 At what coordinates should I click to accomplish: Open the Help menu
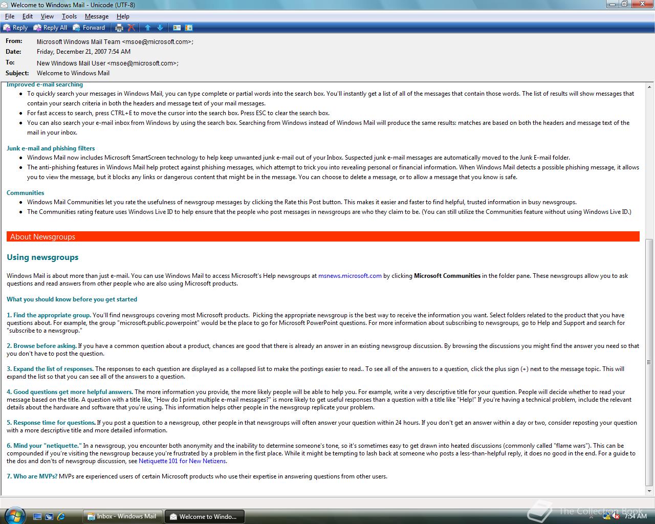(x=123, y=16)
